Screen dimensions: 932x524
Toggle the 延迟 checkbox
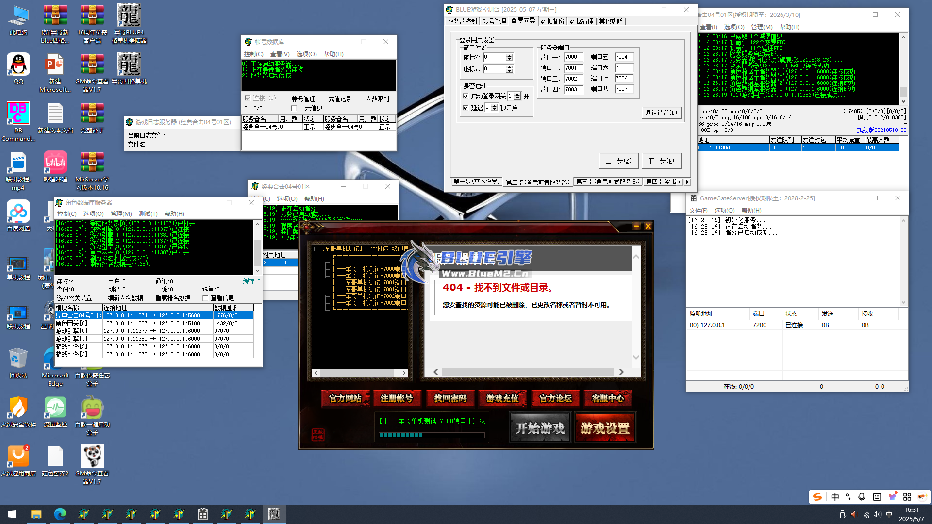466,108
